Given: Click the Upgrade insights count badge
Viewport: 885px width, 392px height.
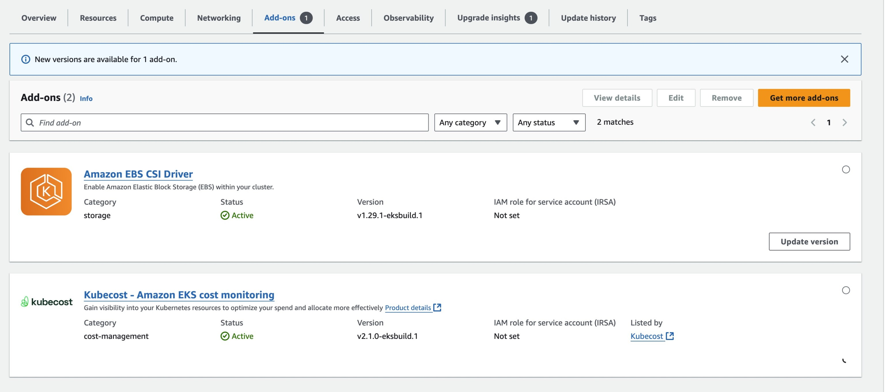Looking at the screenshot, I should coord(530,18).
